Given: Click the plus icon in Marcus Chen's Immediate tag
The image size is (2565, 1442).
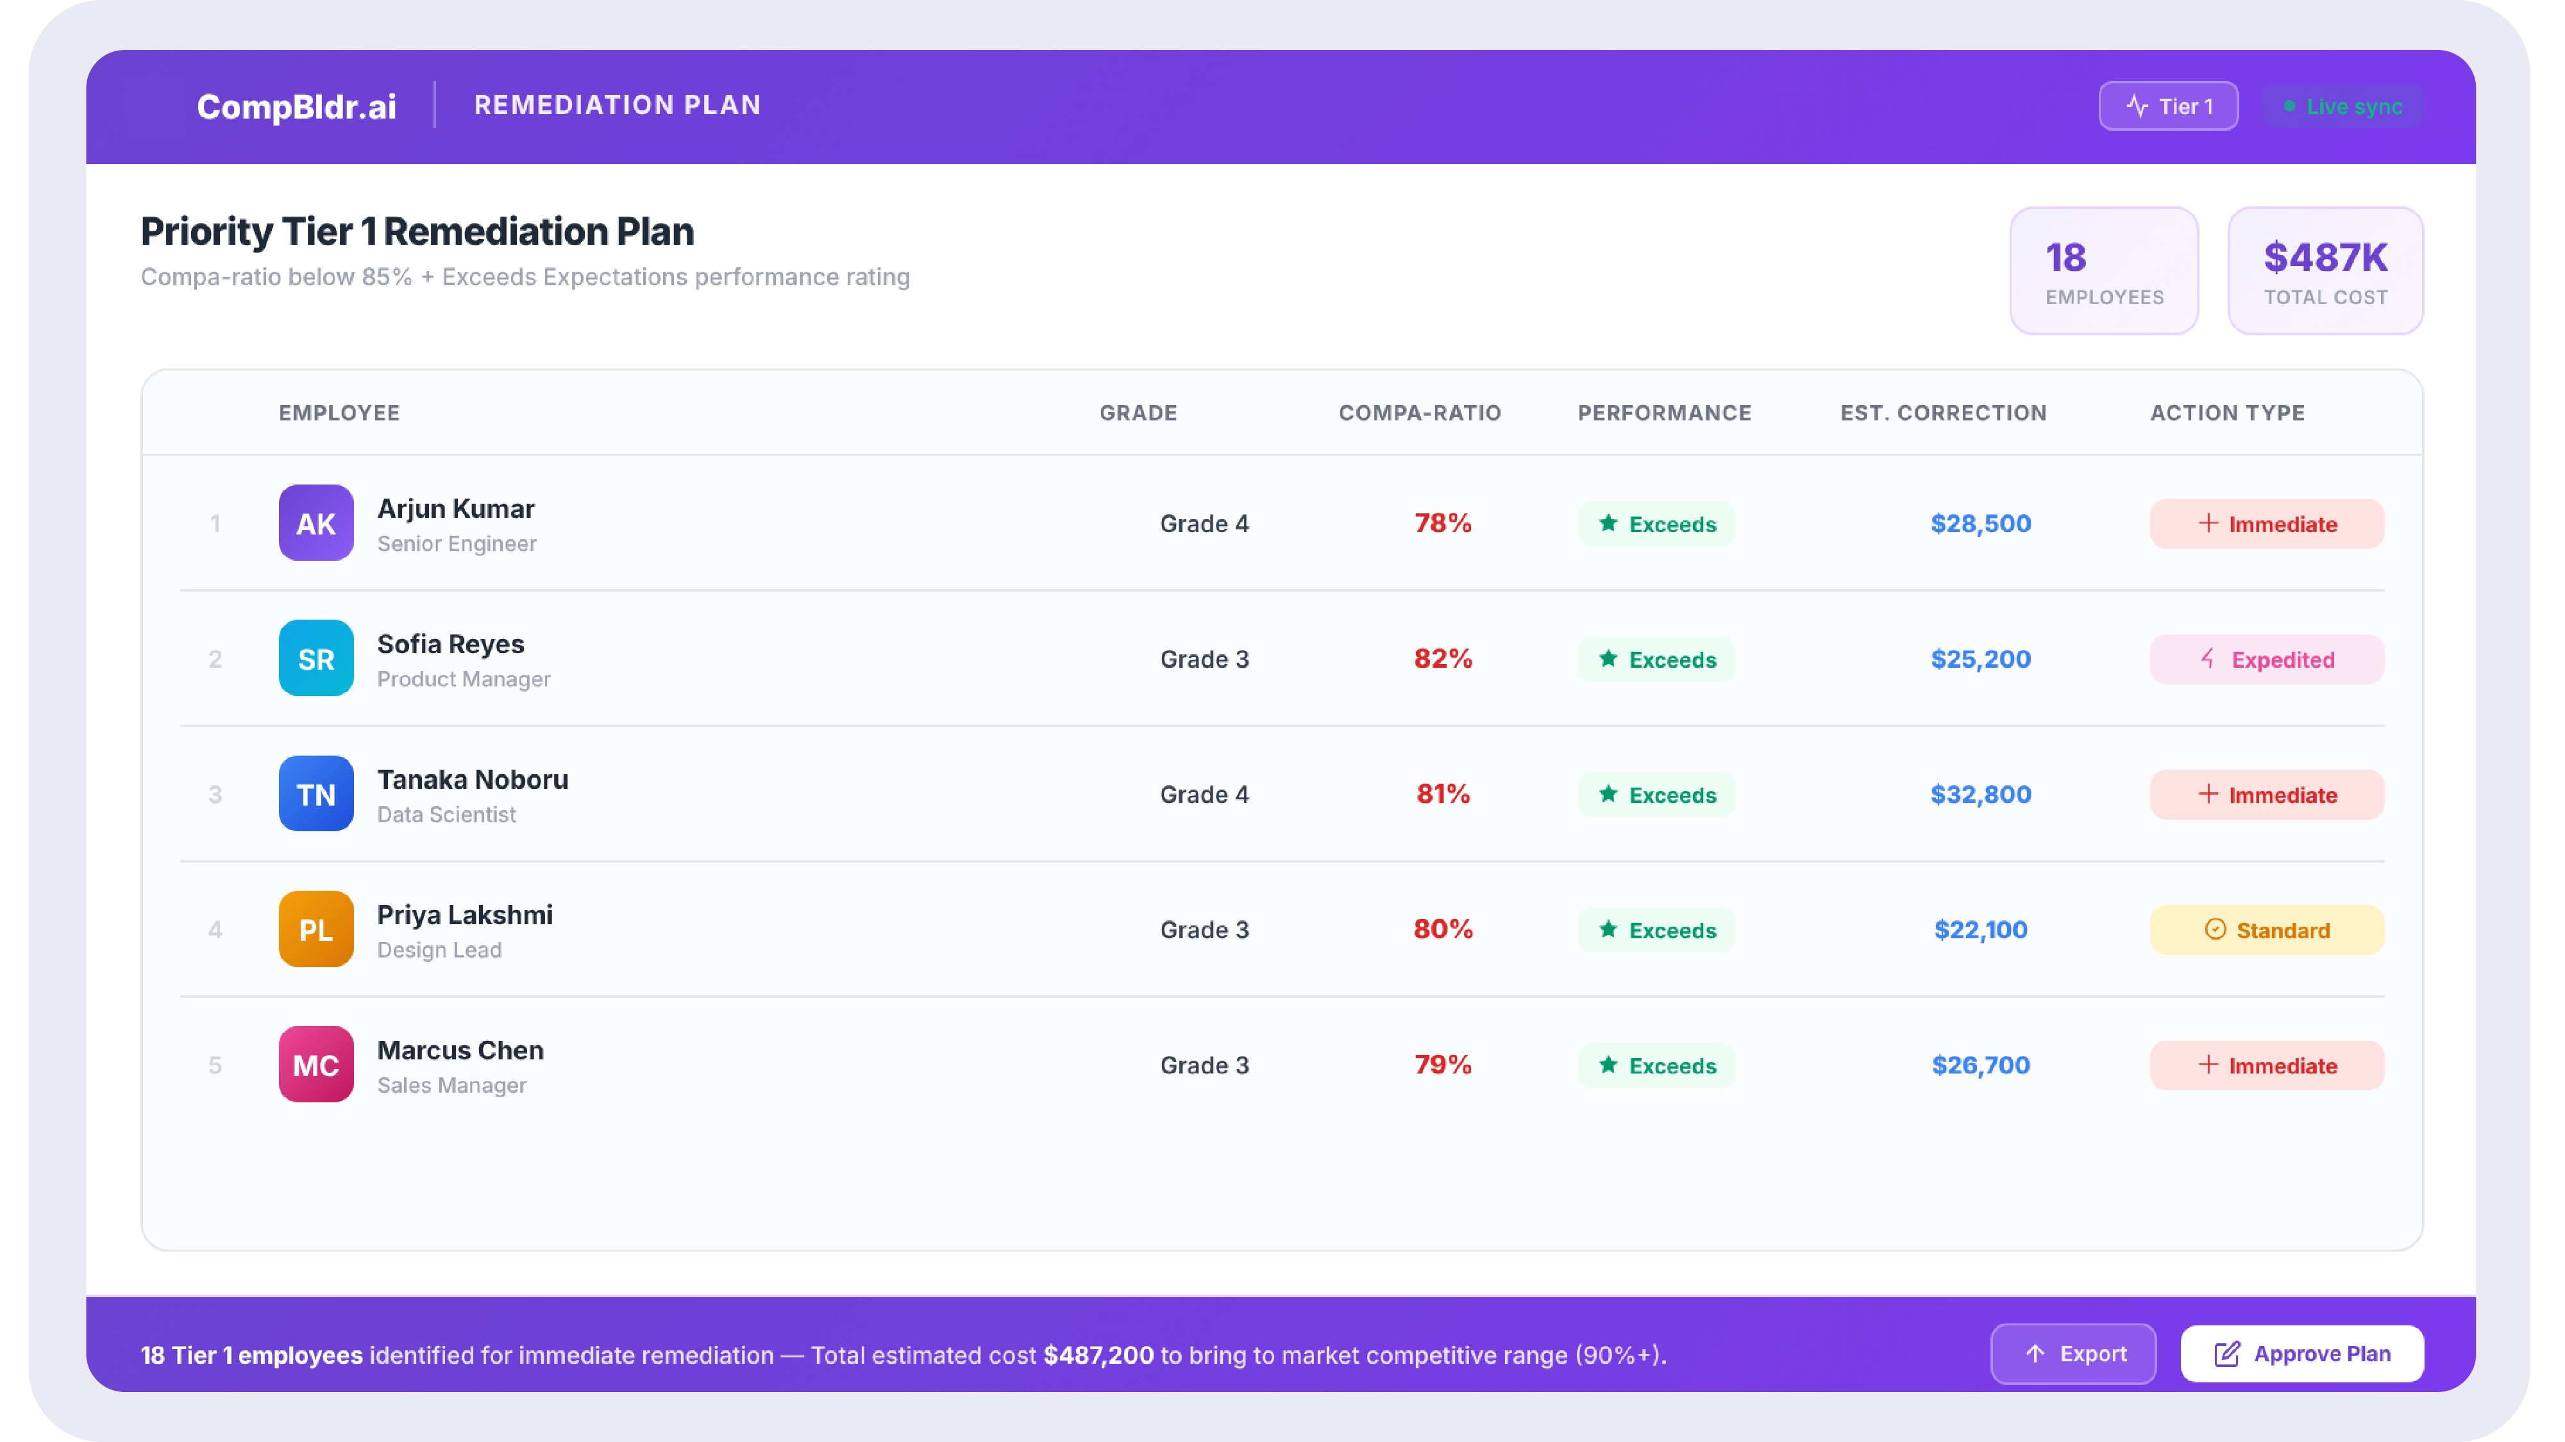Looking at the screenshot, I should 2208,1065.
